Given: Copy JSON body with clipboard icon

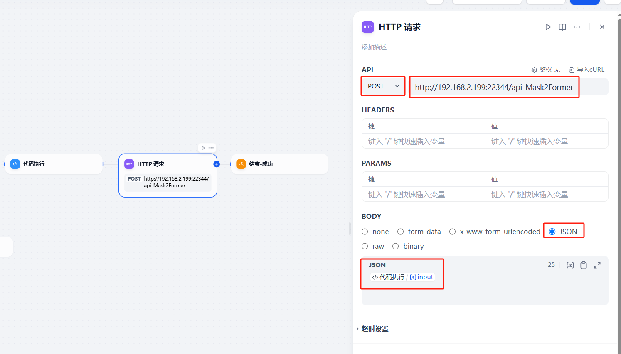Looking at the screenshot, I should (x=584, y=265).
